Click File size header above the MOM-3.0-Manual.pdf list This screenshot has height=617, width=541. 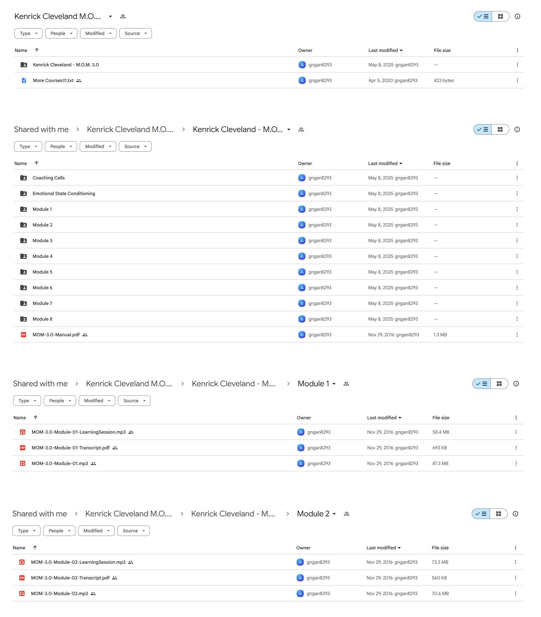tap(442, 163)
